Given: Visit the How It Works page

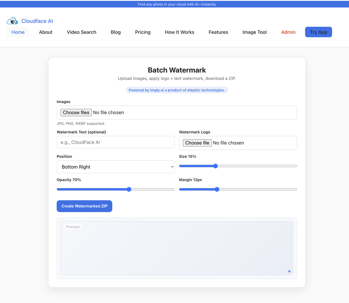Looking at the screenshot, I should point(179,32).
